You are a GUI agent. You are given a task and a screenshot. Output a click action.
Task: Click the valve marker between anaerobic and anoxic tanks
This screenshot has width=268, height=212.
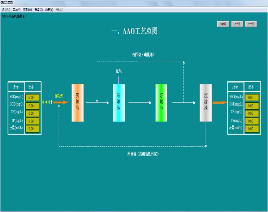97,101
